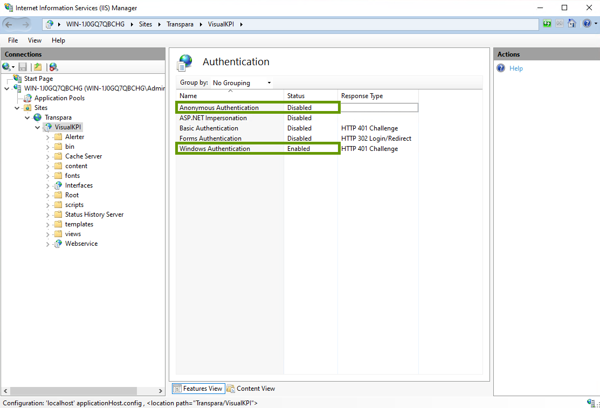Screen dimensions: 600x408
Task: Click the Connections horizontal scrollbar right arrow
Action: 160,391
